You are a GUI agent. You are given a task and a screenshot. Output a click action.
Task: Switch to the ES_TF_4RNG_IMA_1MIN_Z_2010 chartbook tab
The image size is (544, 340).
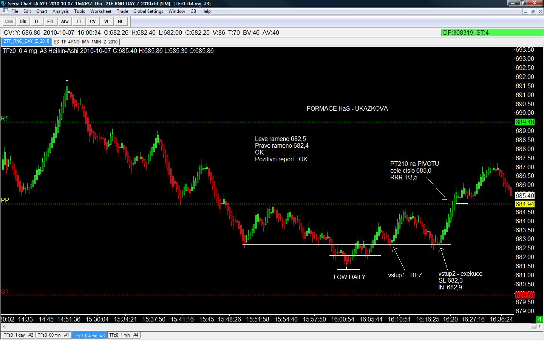[x=85, y=42]
